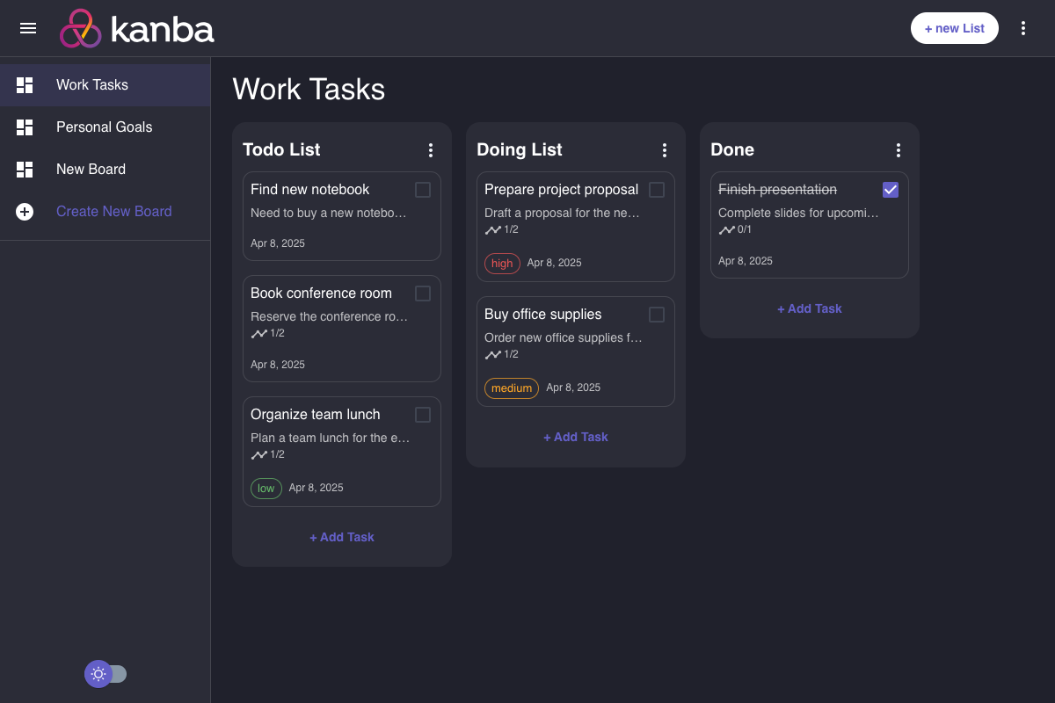
Task: Click description 'Reserve the conference ro…'
Action: pos(330,316)
